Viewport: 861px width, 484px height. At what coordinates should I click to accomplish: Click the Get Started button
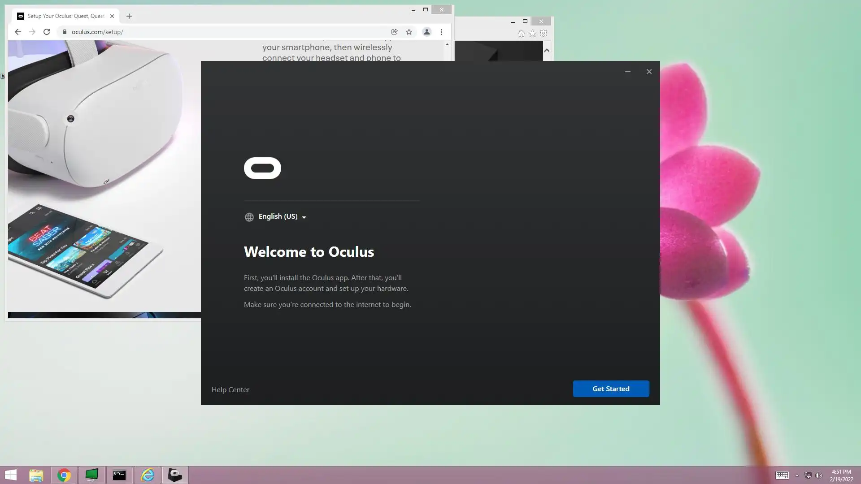611,389
